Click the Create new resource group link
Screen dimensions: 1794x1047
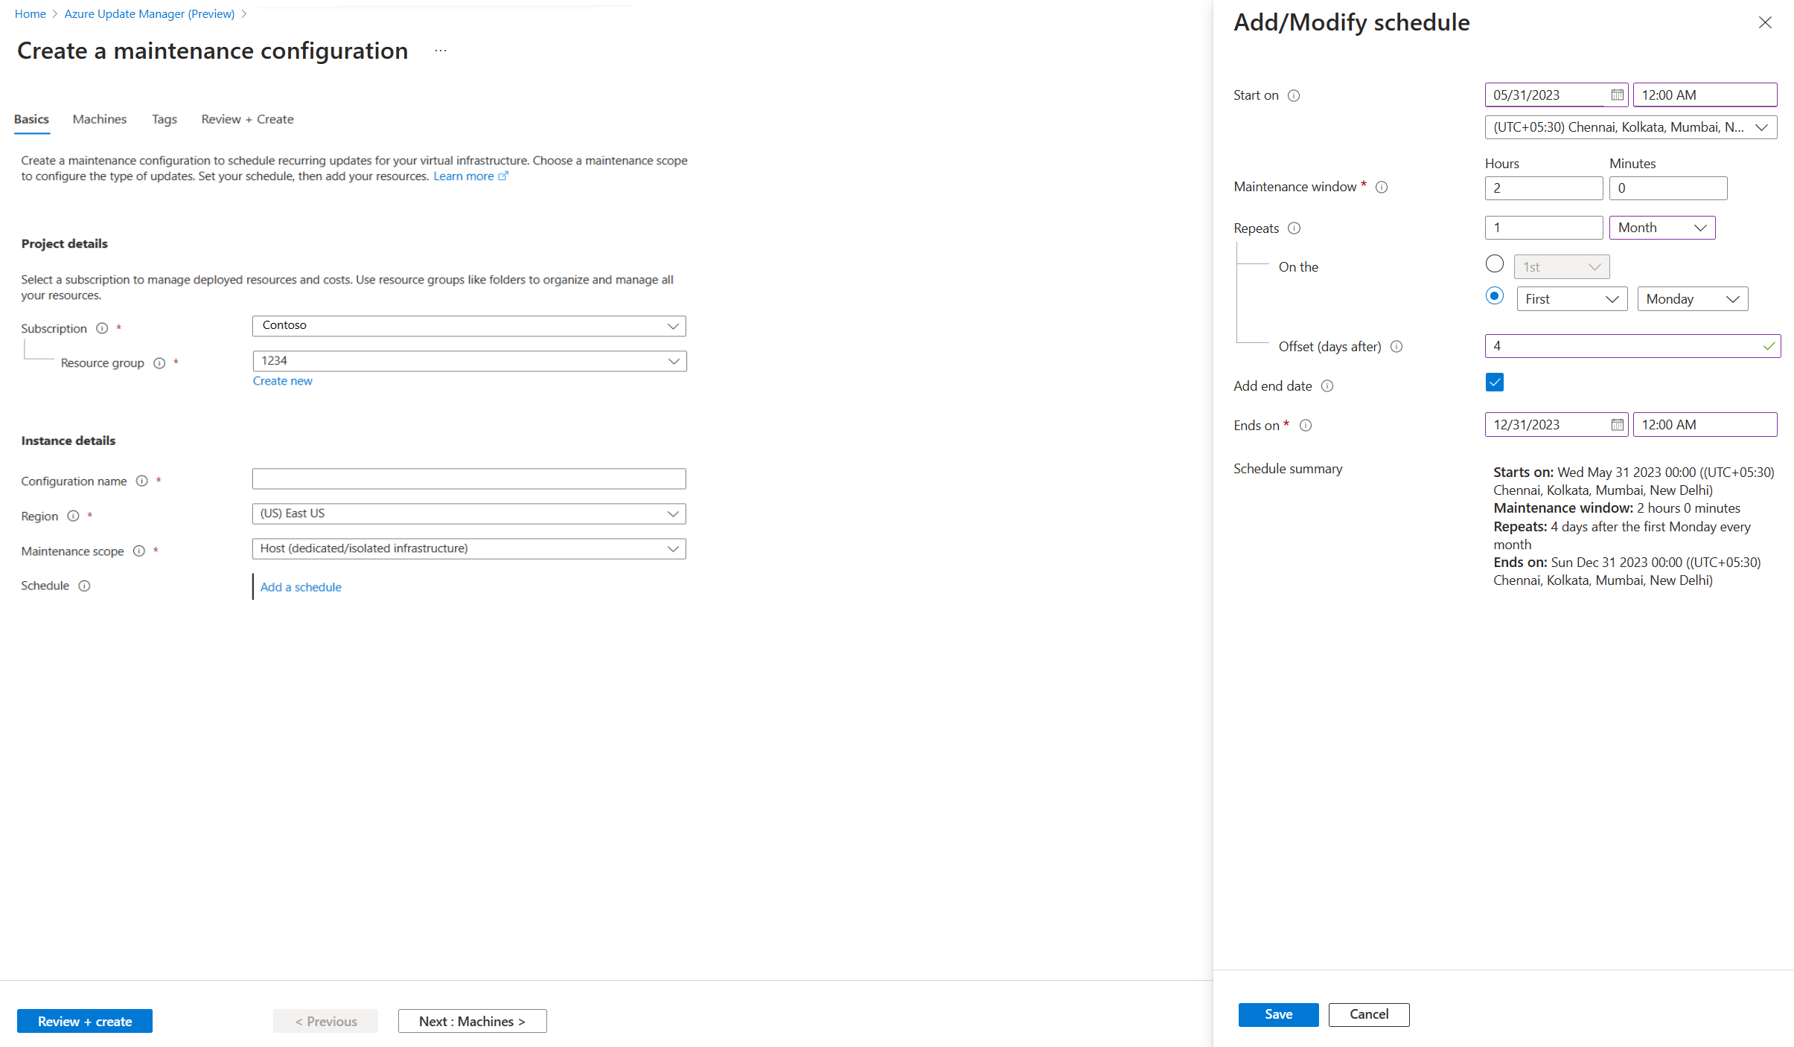(281, 380)
